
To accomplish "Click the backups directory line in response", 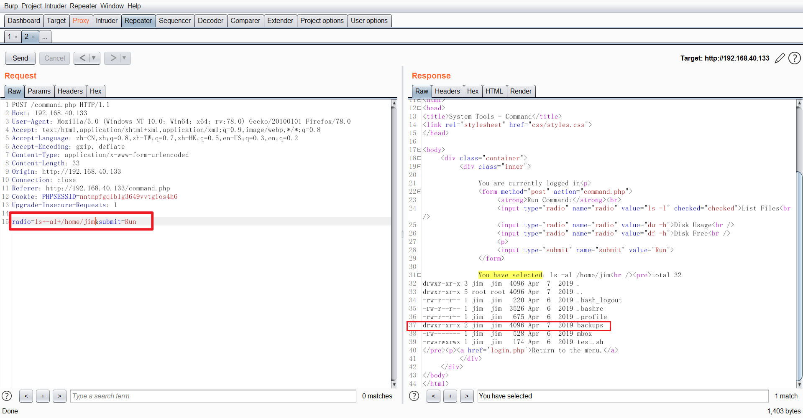I will coord(513,325).
